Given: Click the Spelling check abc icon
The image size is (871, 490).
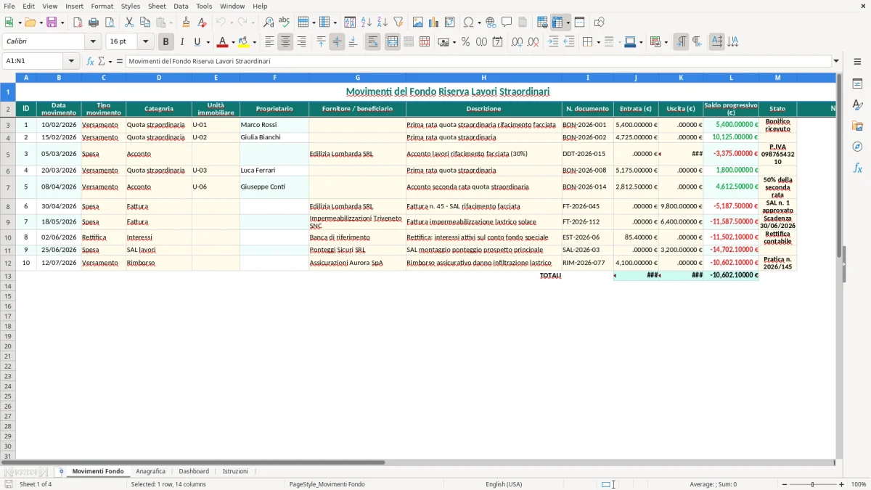Looking at the screenshot, I should 285,23.
